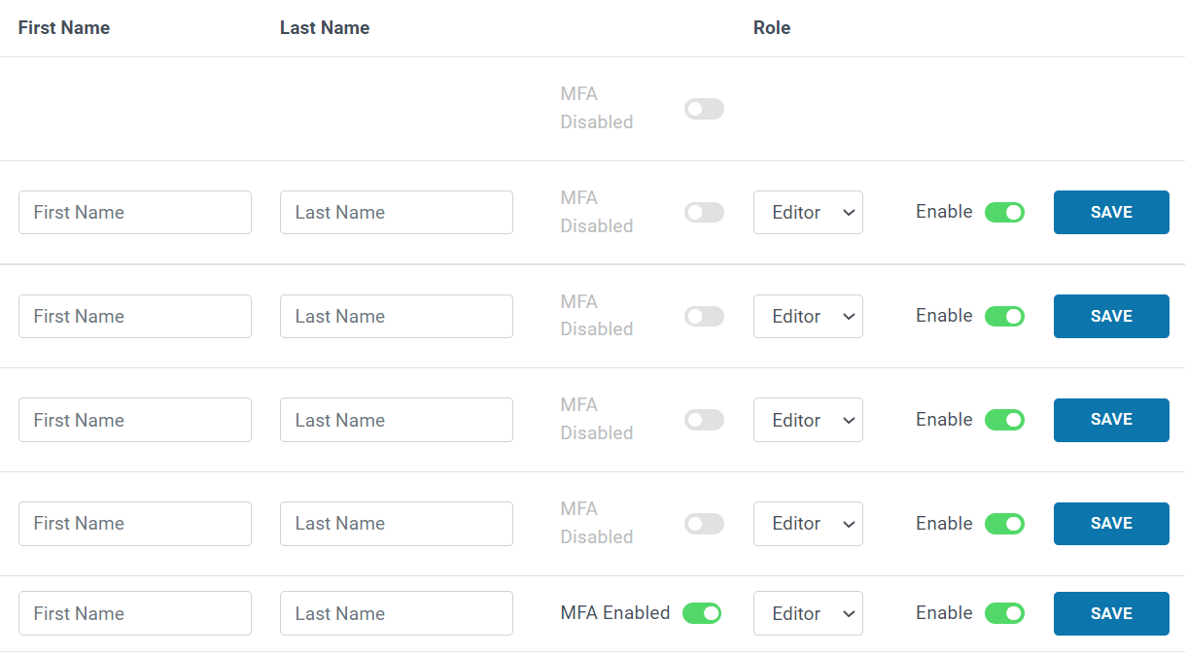Toggle the topmost Enable switch
Screen dimensions: 1187x655
tap(1004, 212)
